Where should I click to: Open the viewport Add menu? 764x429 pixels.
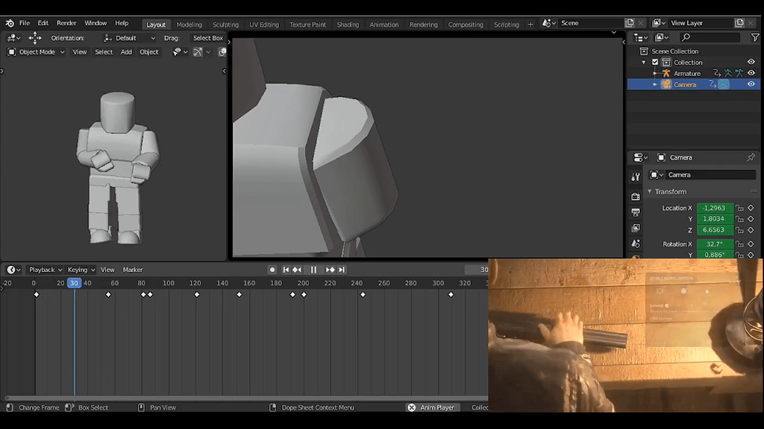[x=126, y=52]
